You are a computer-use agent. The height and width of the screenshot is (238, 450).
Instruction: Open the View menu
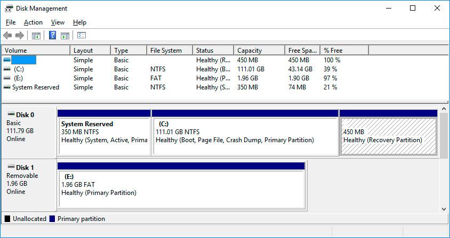click(x=58, y=22)
